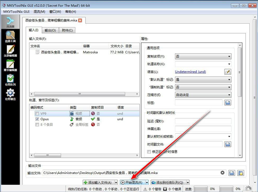The width and height of the screenshot is (258, 192).
Task: Switch to the Input (I) tab
Action: point(34,30)
